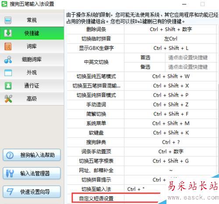The image size is (219, 204).
Task: Click the 切换至输入法 label
Action: tap(96, 189)
